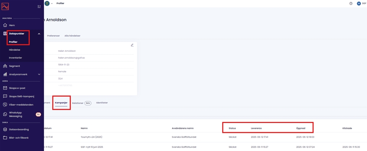Switch to the Alla händelser tab
This screenshot has width=367, height=151.
pos(73,36)
